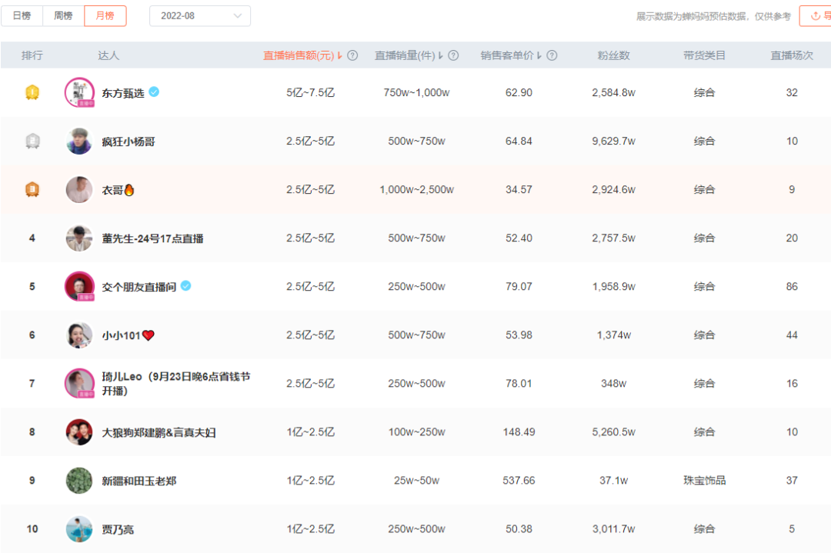831x553 pixels.
Task: Open help icon next to 直播销量(件)
Action: point(453,55)
